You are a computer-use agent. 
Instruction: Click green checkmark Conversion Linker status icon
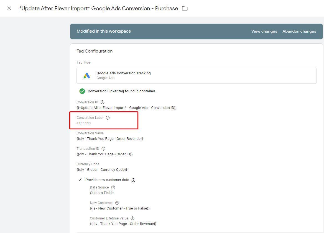(82, 91)
